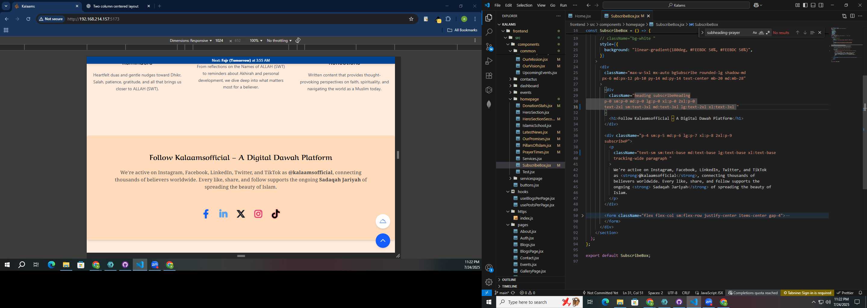Switch to Two column centered layout Chrome tab

click(116, 6)
